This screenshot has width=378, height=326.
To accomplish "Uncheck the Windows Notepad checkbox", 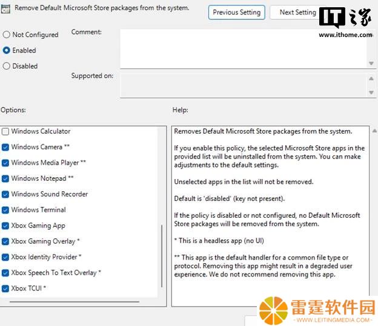I will coord(5,178).
